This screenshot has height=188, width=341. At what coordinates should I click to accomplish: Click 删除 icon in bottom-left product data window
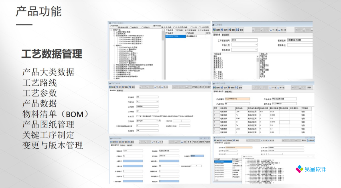[123, 142]
